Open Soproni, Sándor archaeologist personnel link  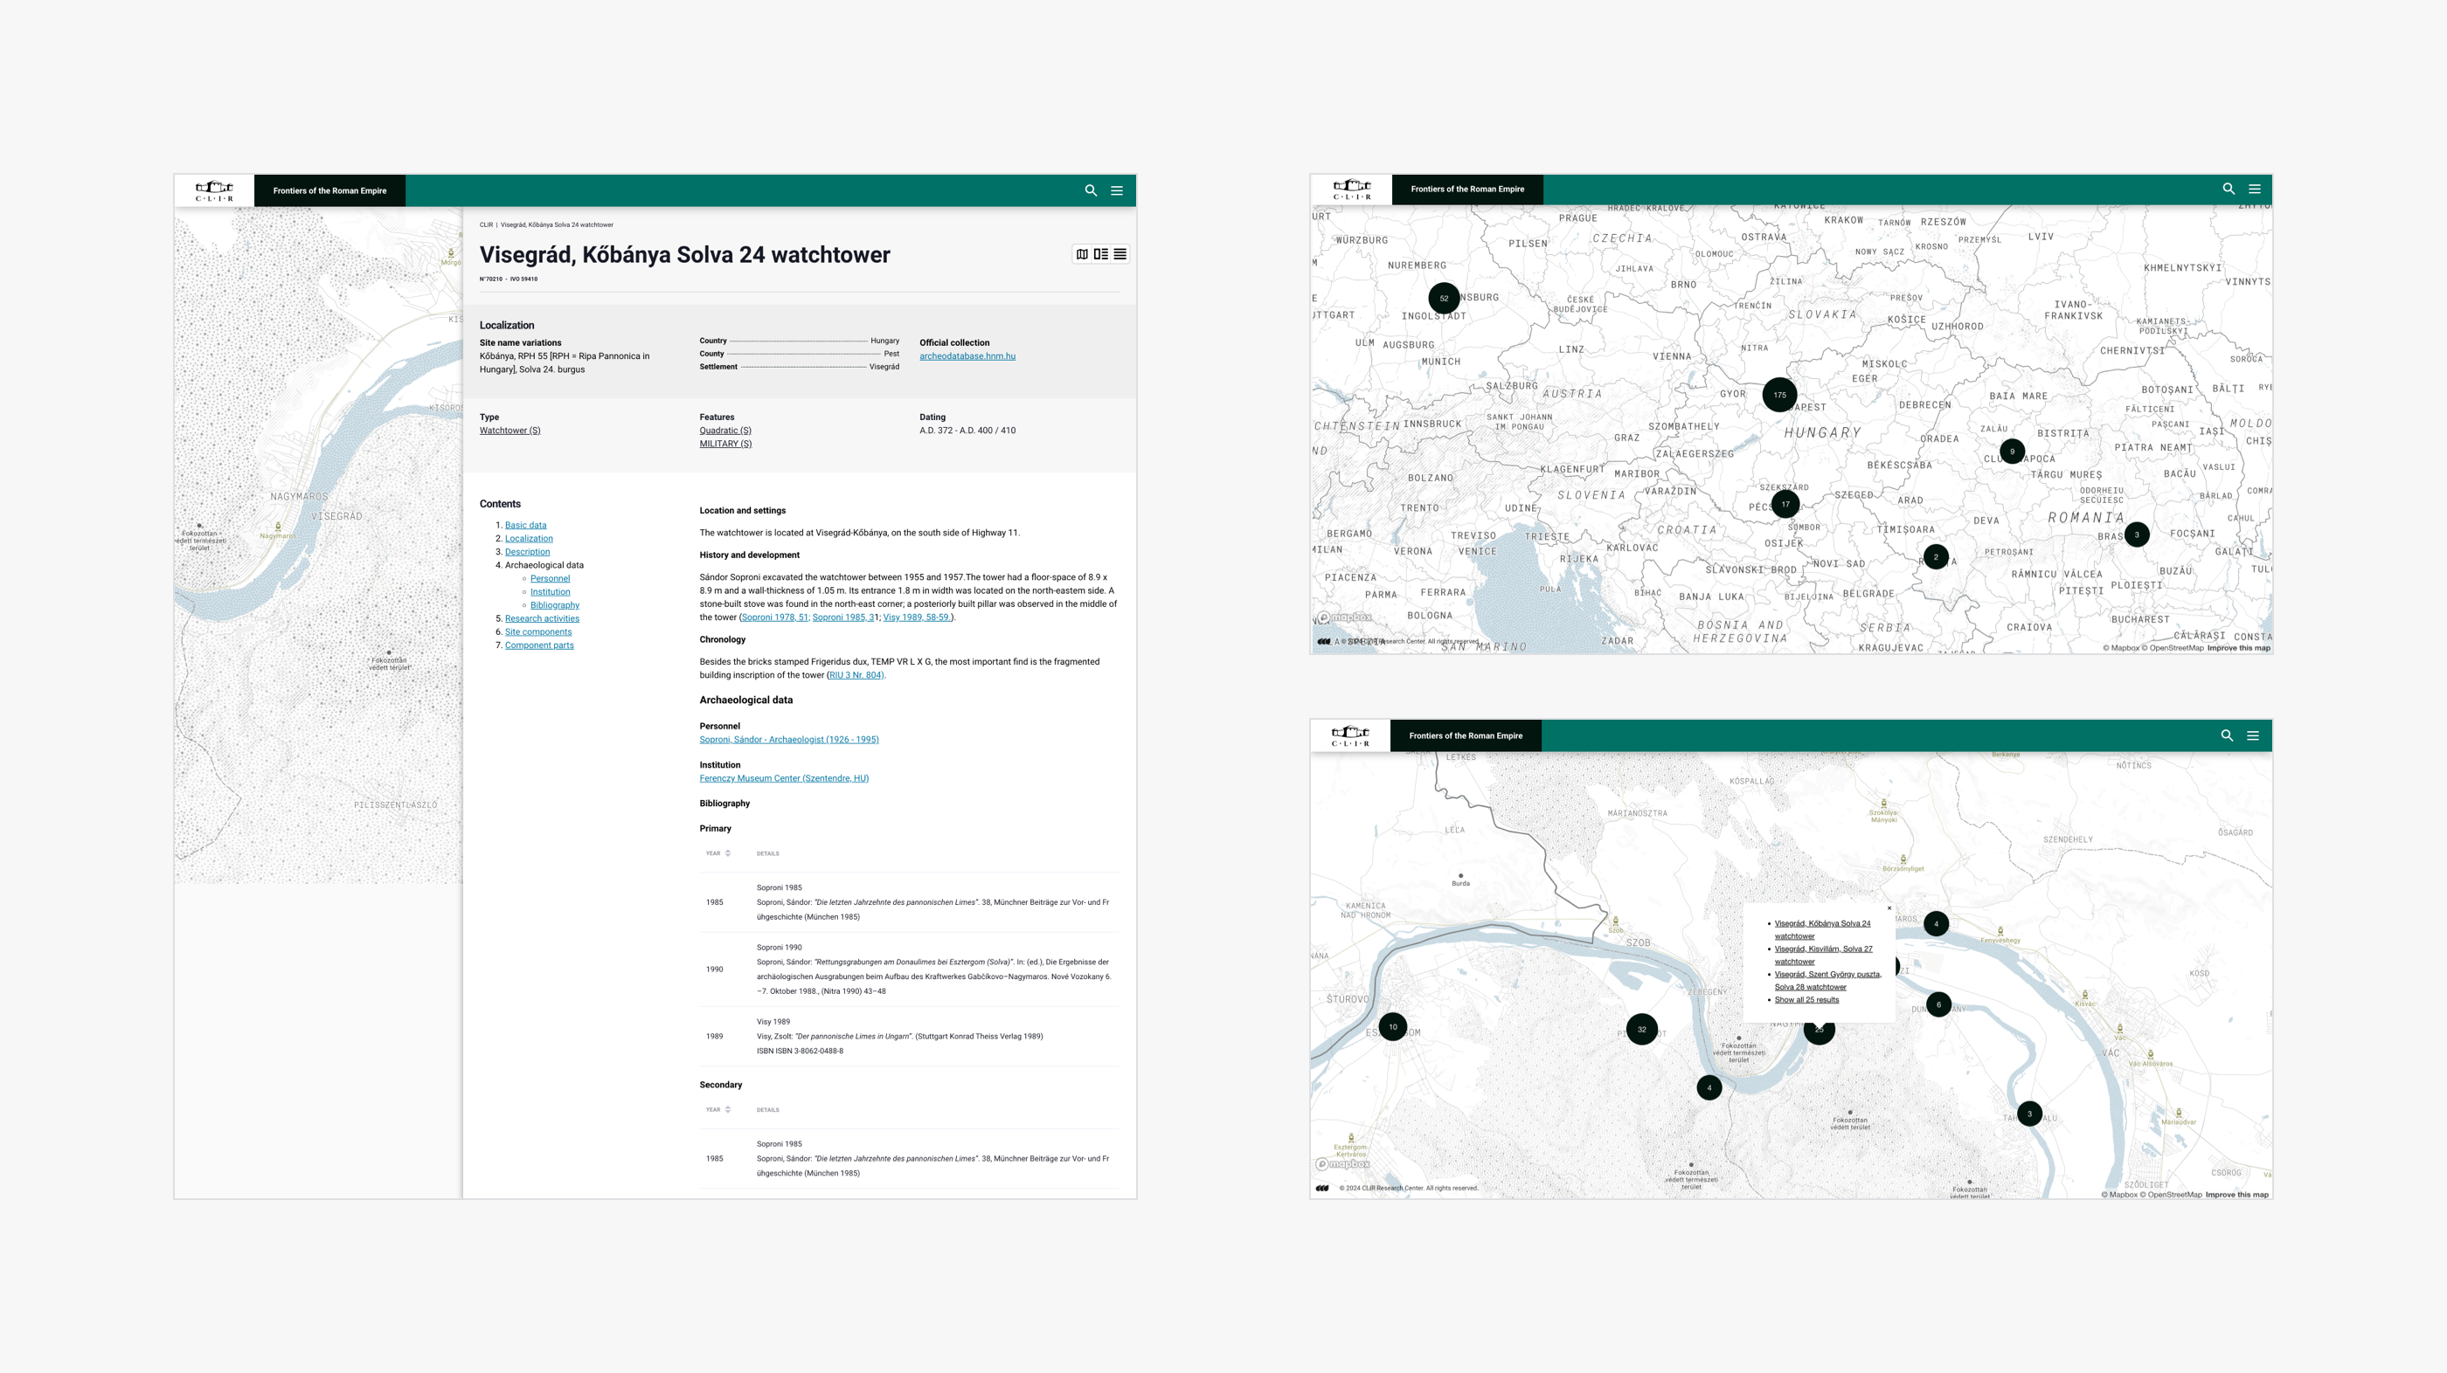788,740
